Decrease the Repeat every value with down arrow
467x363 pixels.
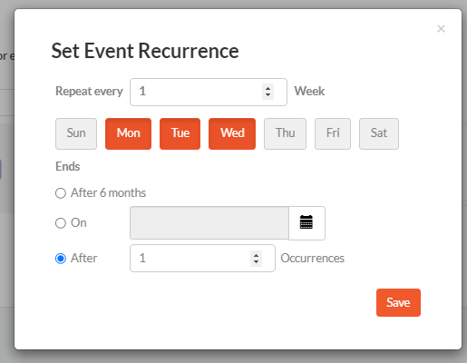click(x=268, y=95)
